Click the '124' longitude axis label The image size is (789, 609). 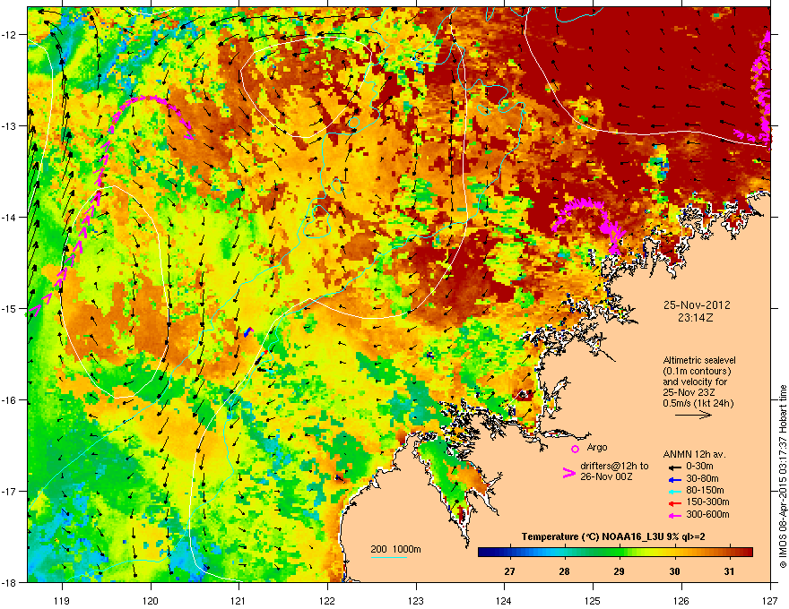504,600
